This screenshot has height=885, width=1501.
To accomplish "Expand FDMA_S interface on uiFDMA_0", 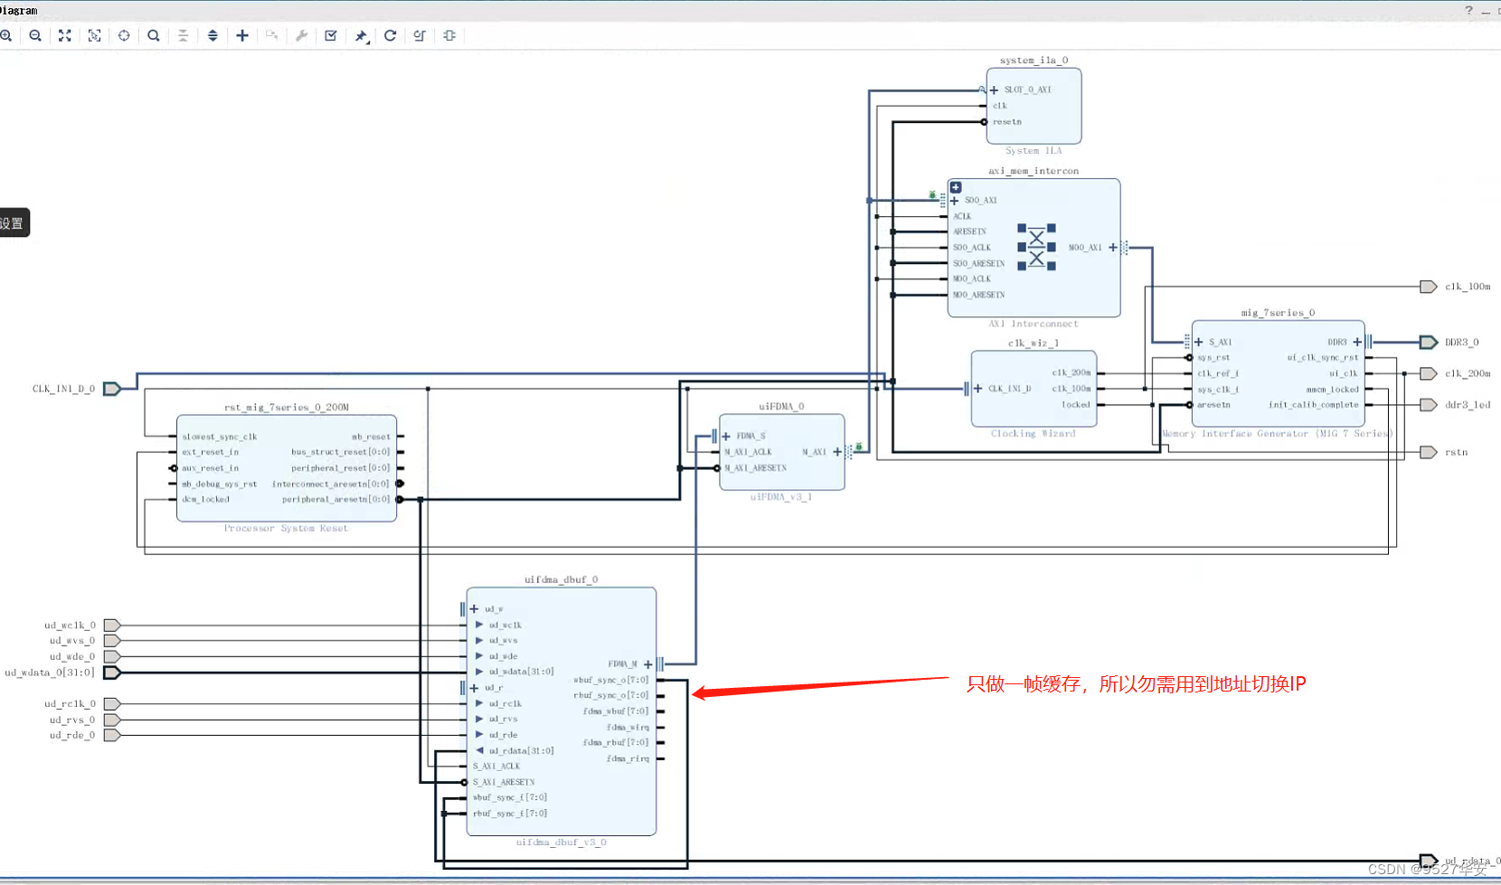I will [726, 437].
